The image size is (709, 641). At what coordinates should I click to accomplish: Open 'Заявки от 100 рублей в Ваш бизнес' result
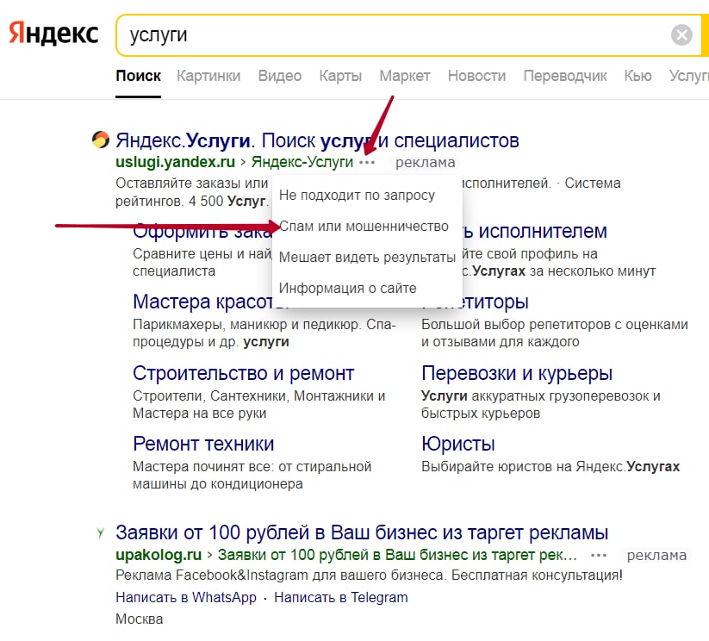pyautogui.click(x=362, y=533)
